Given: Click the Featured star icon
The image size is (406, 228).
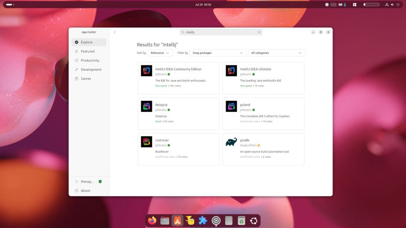Looking at the screenshot, I should click(76, 51).
